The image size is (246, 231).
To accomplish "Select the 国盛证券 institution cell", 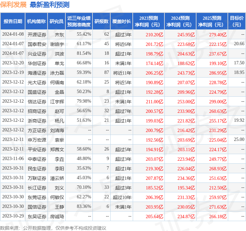I will pyautogui.click(x=37, y=92).
